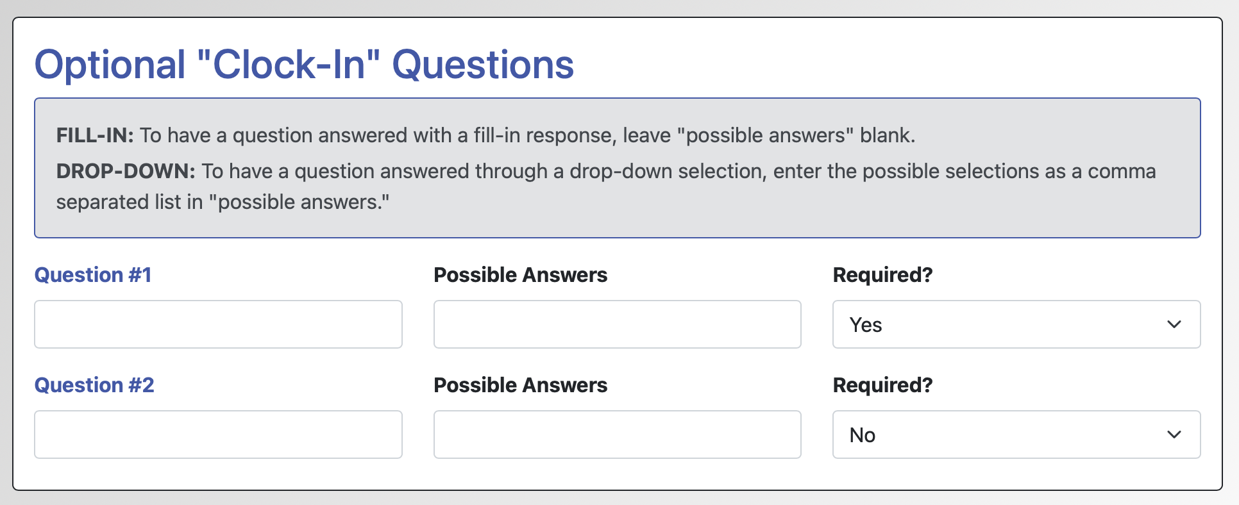Click Possible Answers label in first row
Image resolution: width=1239 pixels, height=505 pixels.
[520, 275]
